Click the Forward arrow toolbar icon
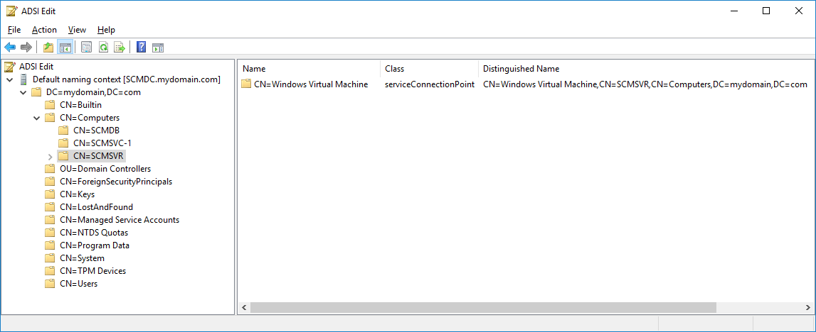This screenshot has height=332, width=816. [26, 48]
